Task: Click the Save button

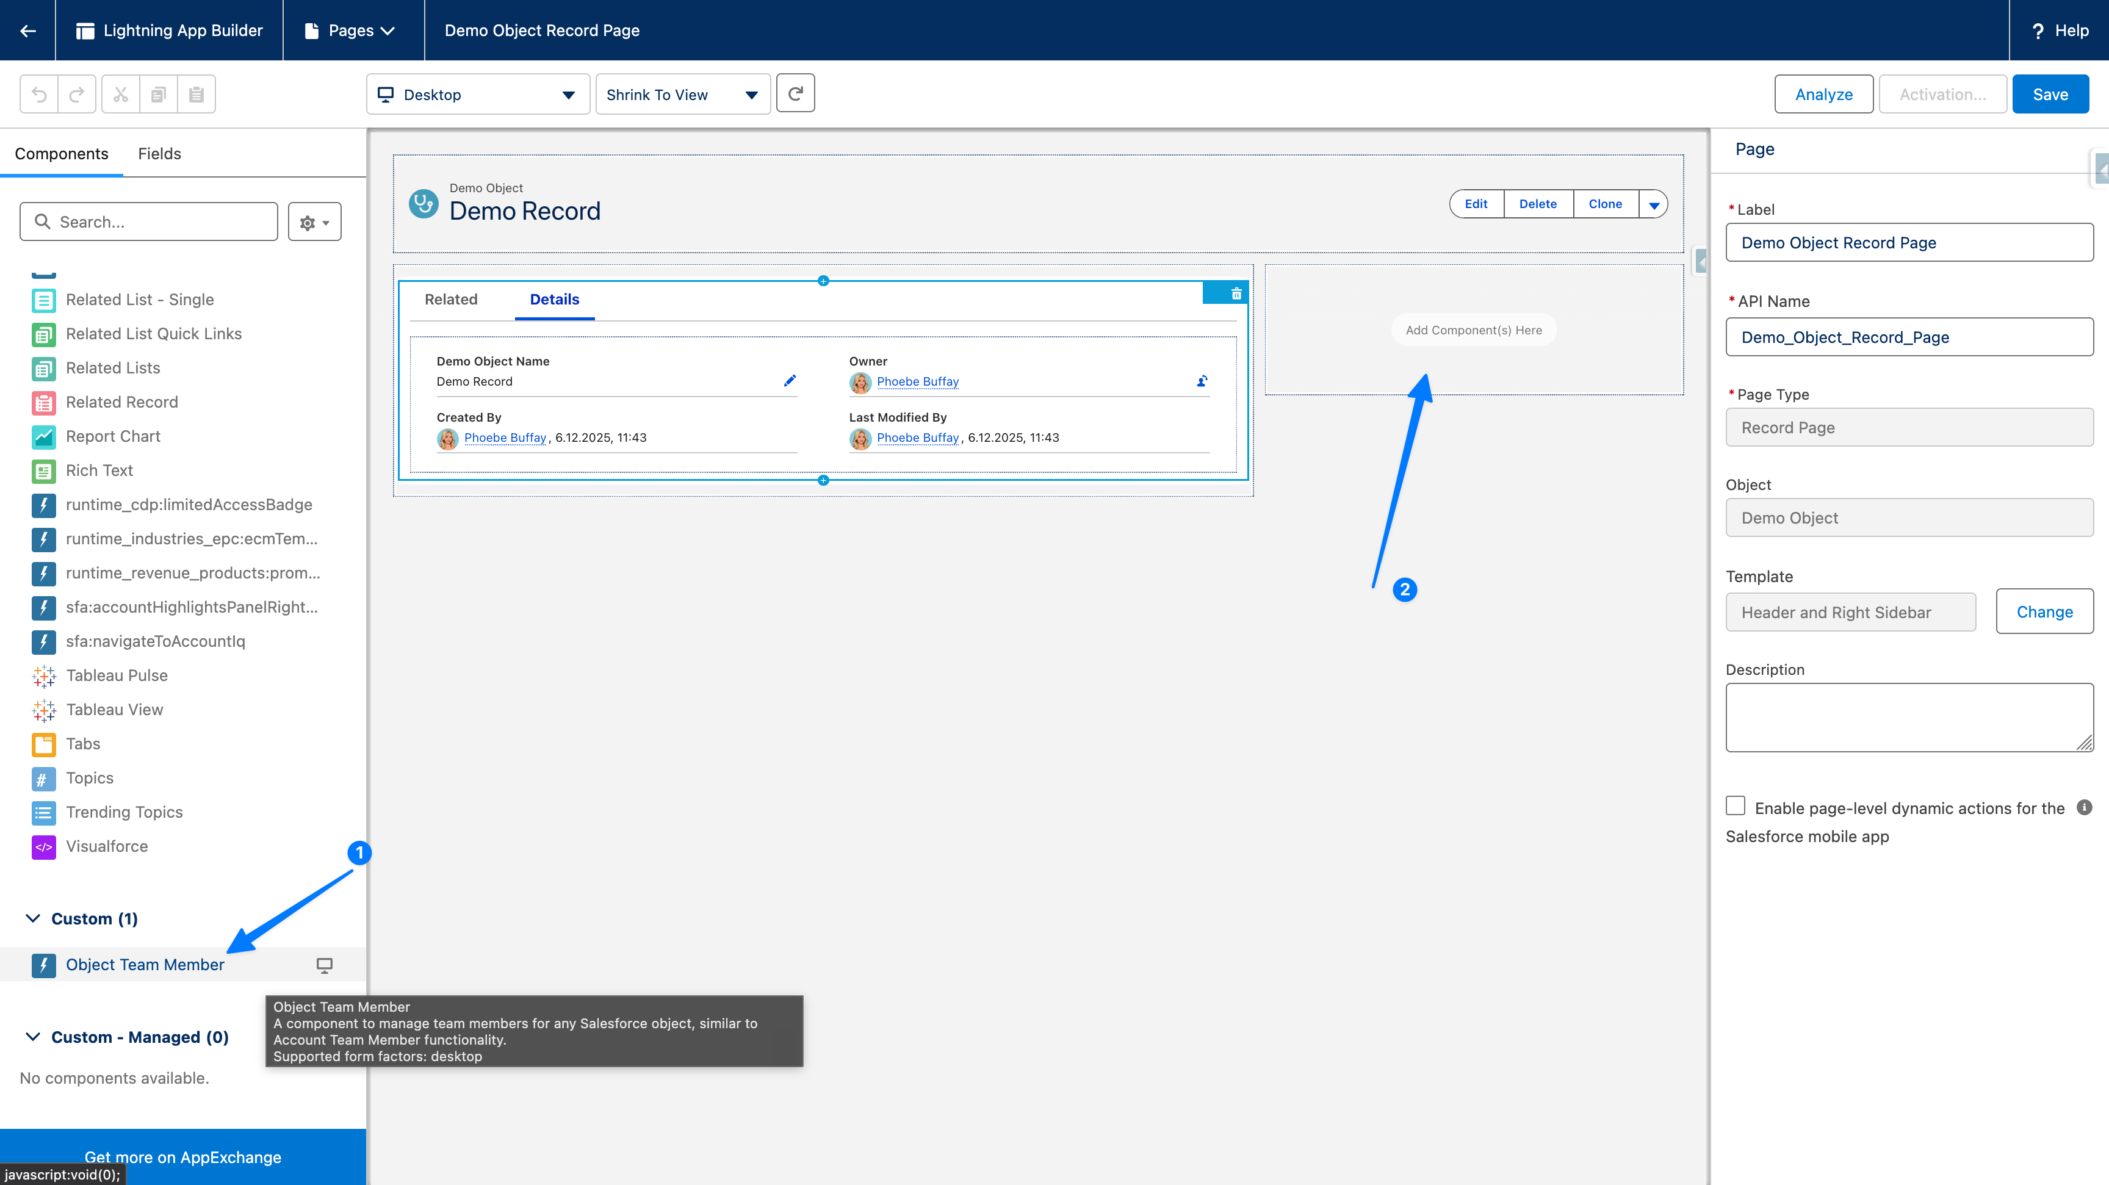Action: (2051, 93)
